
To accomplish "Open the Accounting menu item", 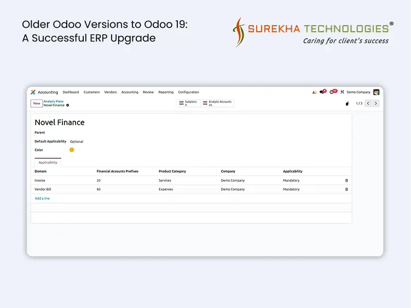I will [x=130, y=92].
